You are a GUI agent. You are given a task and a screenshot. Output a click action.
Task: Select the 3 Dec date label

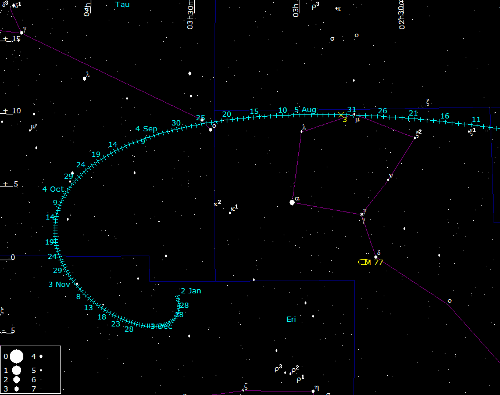click(x=162, y=326)
